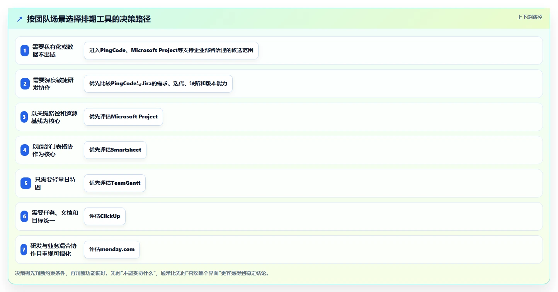
Task: Select the 以关键路径和资源基线为核心 condition
Action: pos(54,117)
